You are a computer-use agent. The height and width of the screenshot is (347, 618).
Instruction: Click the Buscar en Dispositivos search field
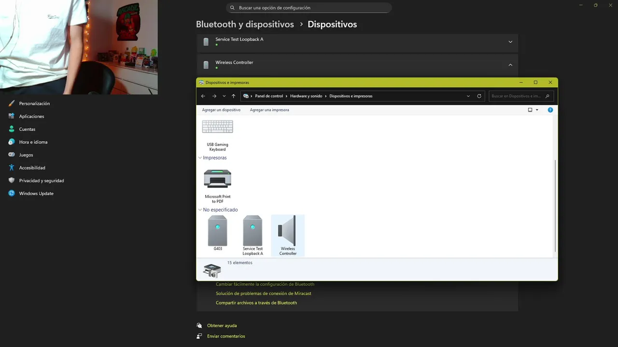tap(521, 96)
